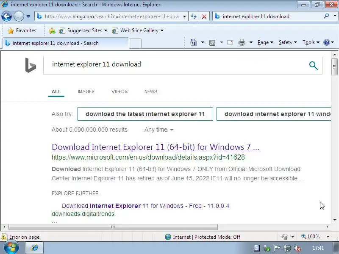
Task: Click the 'About 5,090,000,000 results' text
Action: 89,130
